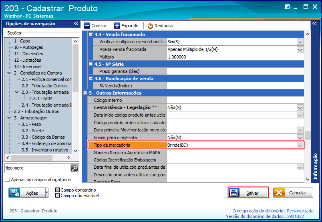The image size is (322, 222).
Task: Open Cesta Básica - Legislação dropdown
Action: pyautogui.click(x=300, y=108)
